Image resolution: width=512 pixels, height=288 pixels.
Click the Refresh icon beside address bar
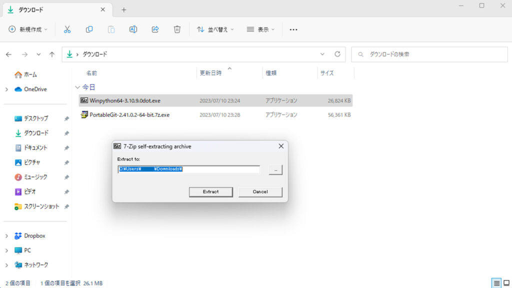click(x=337, y=54)
